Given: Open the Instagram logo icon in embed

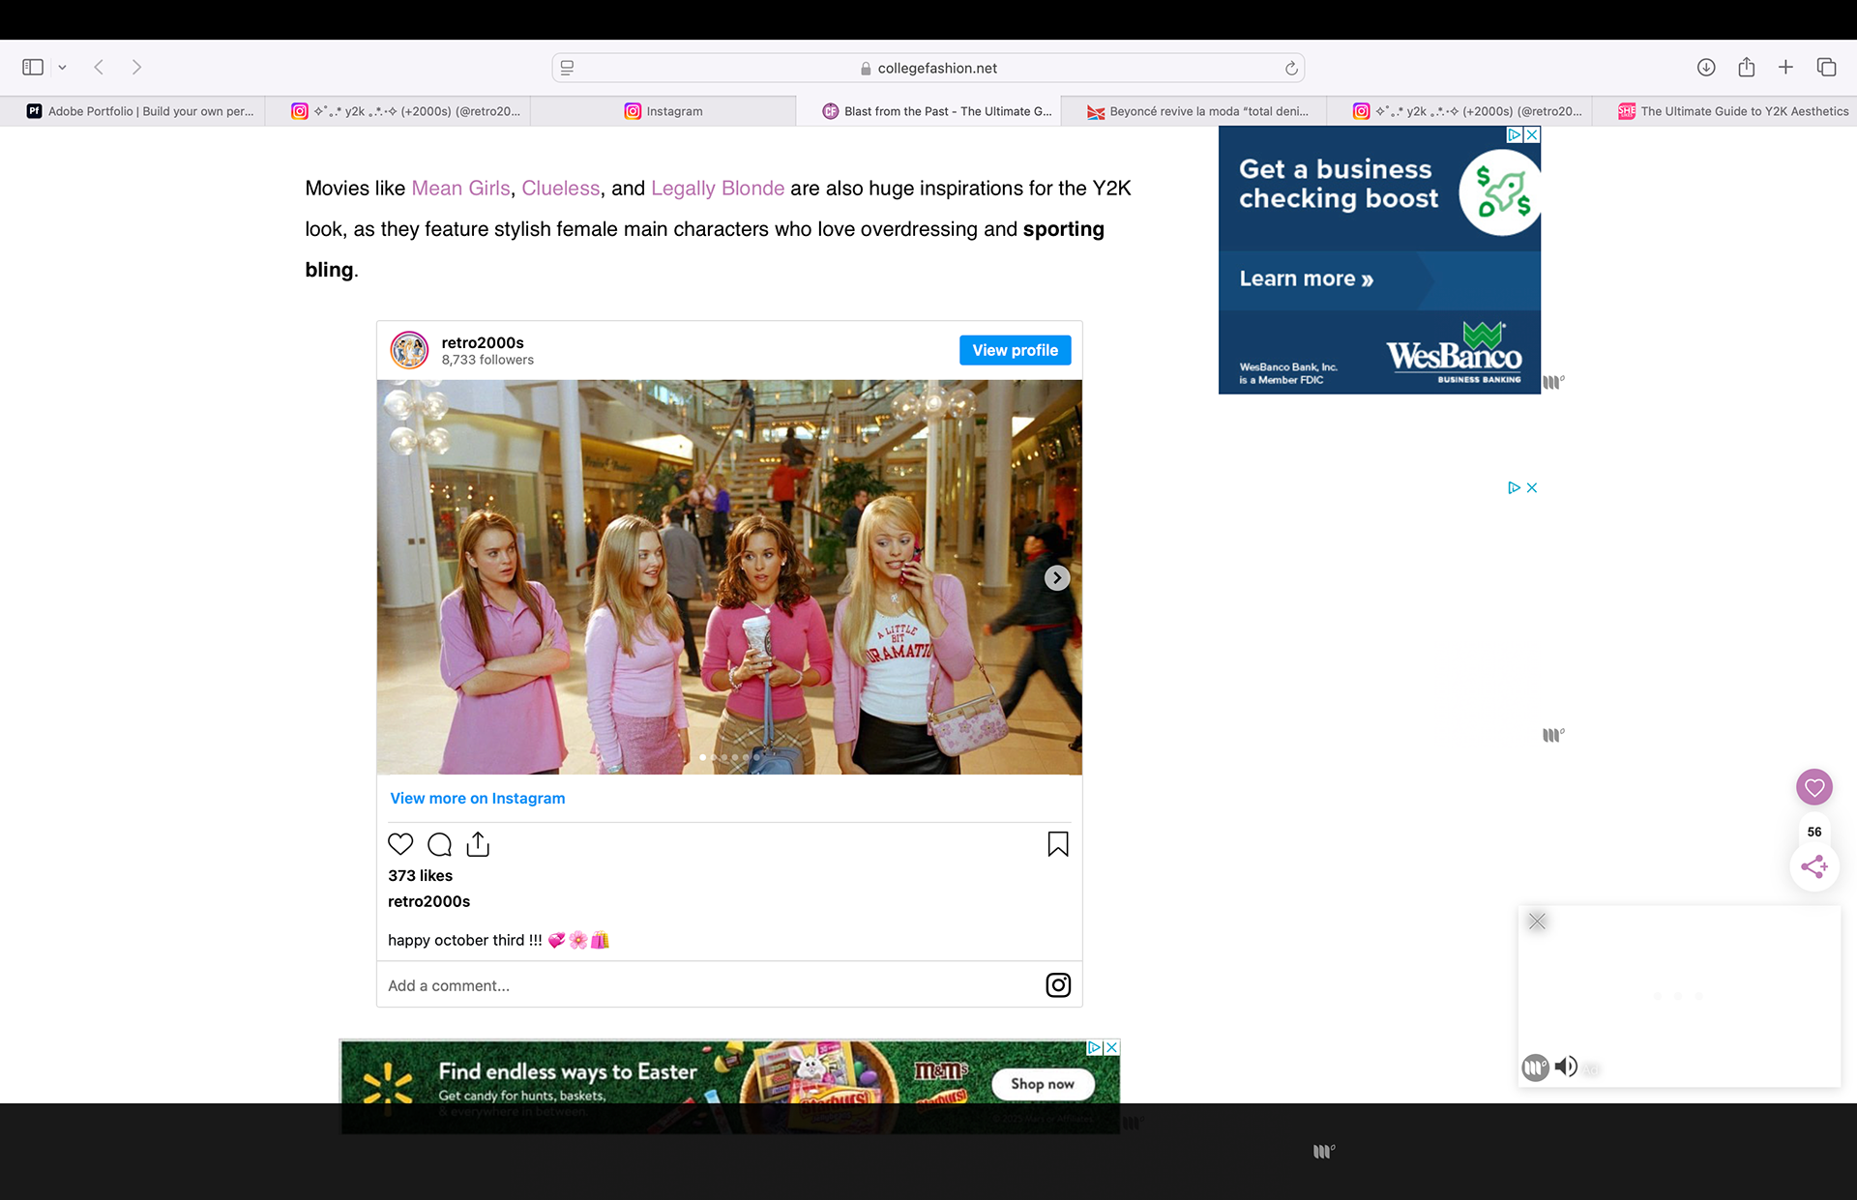Looking at the screenshot, I should tap(1058, 984).
